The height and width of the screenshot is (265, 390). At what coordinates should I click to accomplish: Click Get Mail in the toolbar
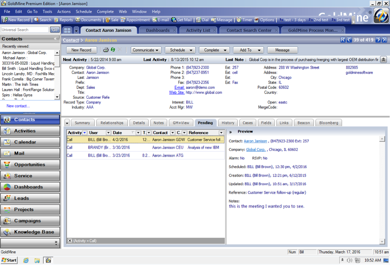tap(182, 20)
